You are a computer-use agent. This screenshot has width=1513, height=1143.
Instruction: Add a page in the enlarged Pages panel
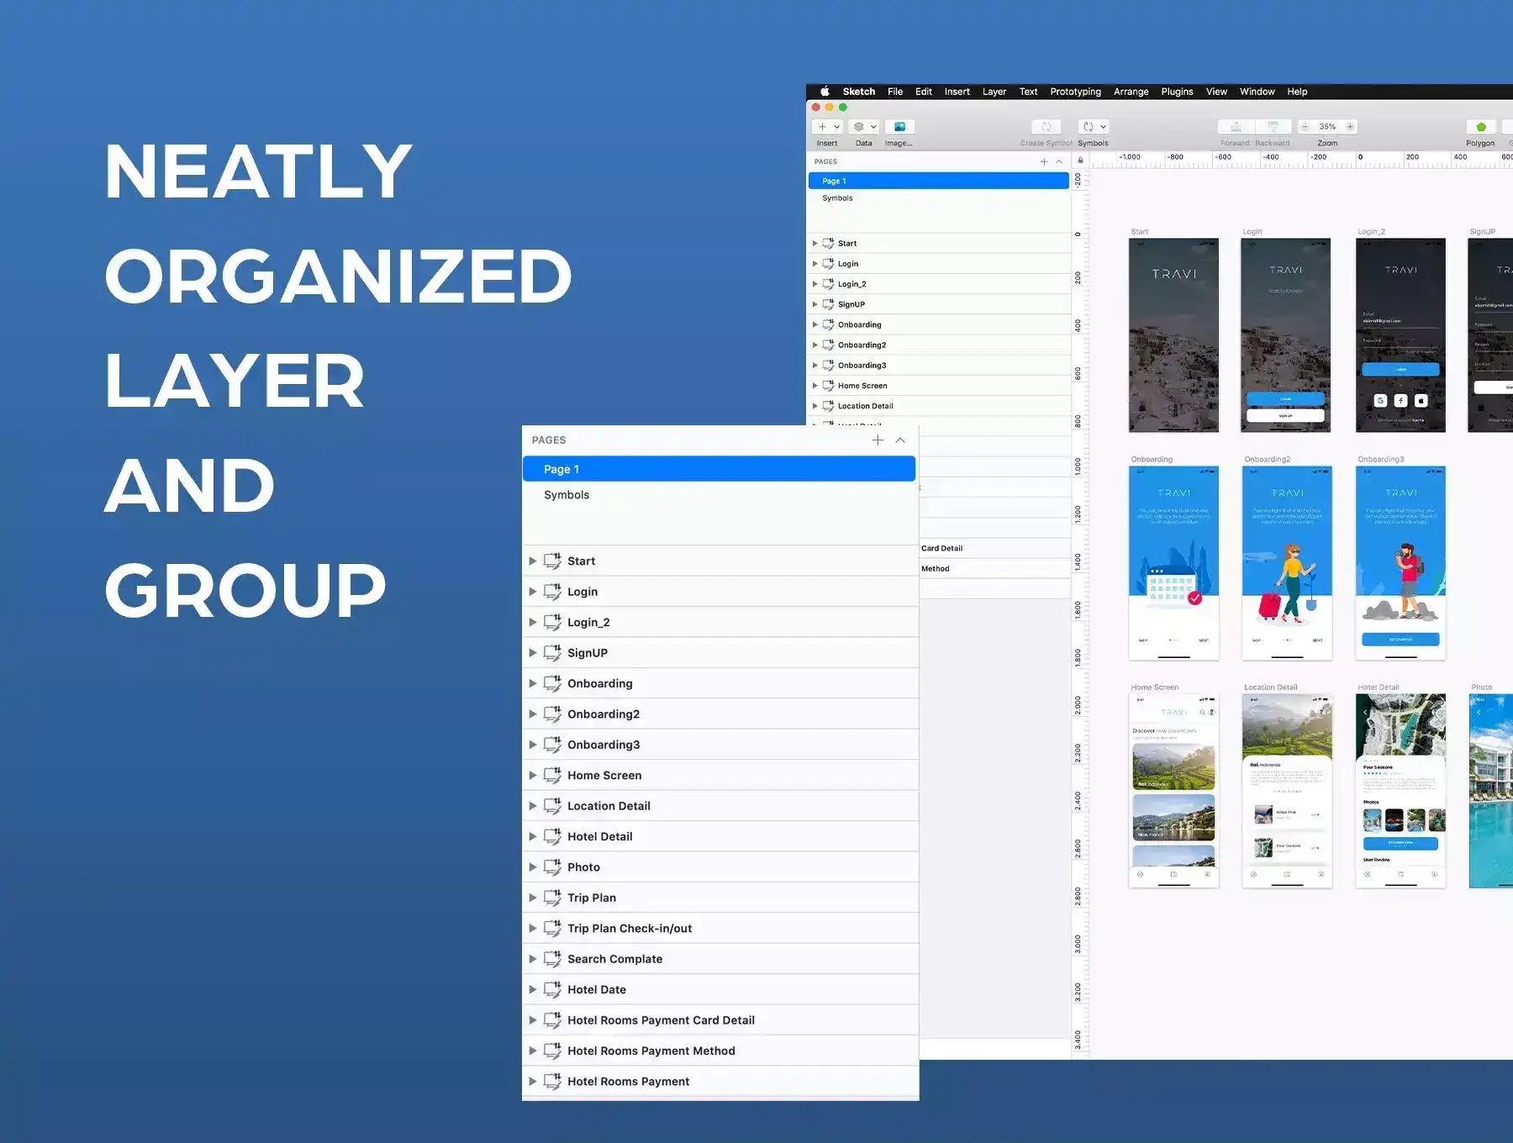coord(878,440)
